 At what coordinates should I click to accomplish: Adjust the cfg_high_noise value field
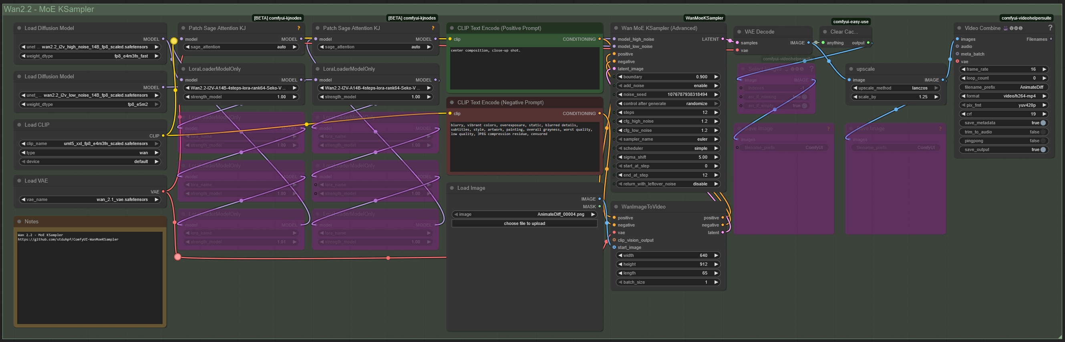pos(667,121)
